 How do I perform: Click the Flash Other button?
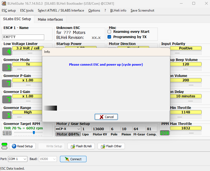pos(111,146)
